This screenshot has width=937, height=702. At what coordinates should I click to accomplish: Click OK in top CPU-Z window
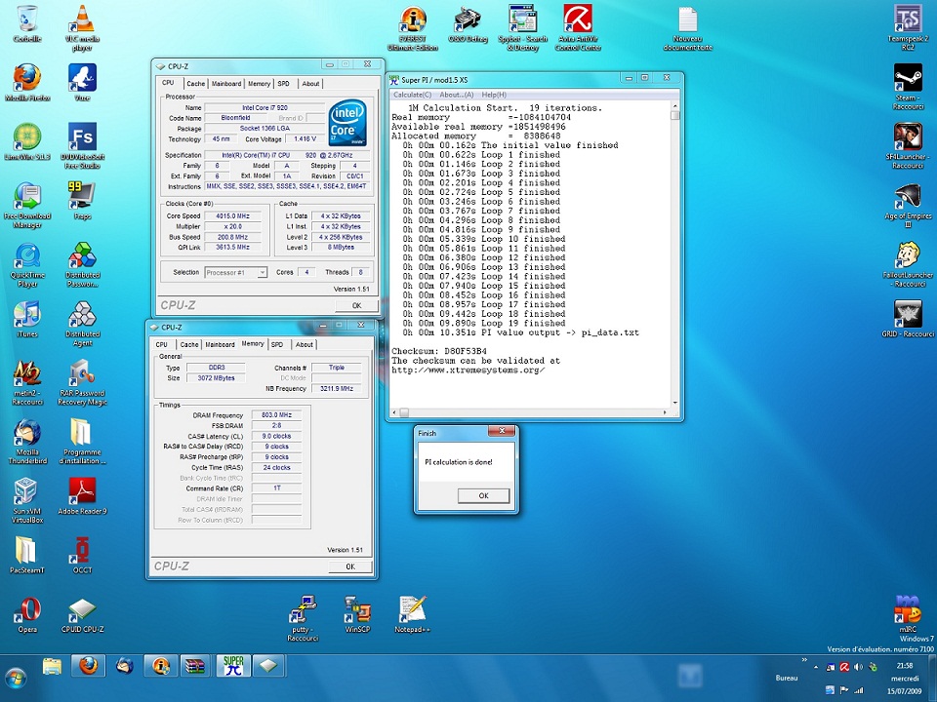(356, 305)
